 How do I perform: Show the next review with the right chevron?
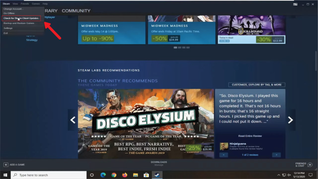(x=276, y=155)
